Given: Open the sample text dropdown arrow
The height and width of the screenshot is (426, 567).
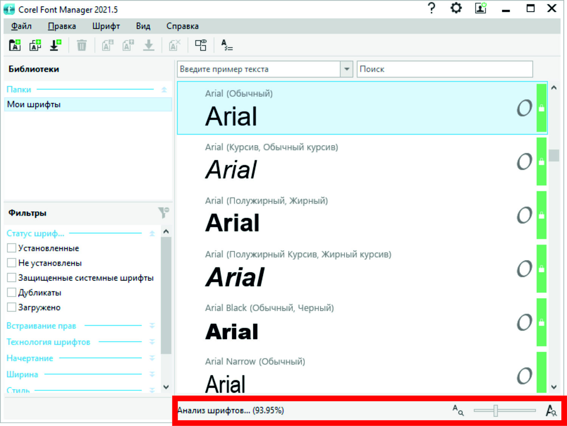Looking at the screenshot, I should pyautogui.click(x=347, y=69).
